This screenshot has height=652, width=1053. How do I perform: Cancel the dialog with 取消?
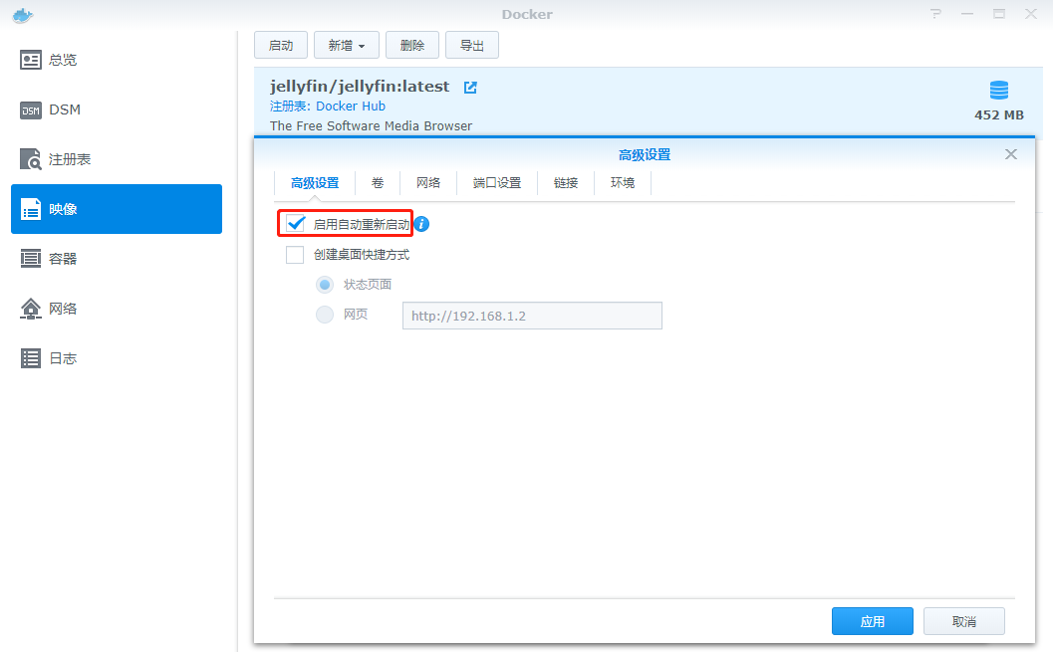(x=964, y=621)
